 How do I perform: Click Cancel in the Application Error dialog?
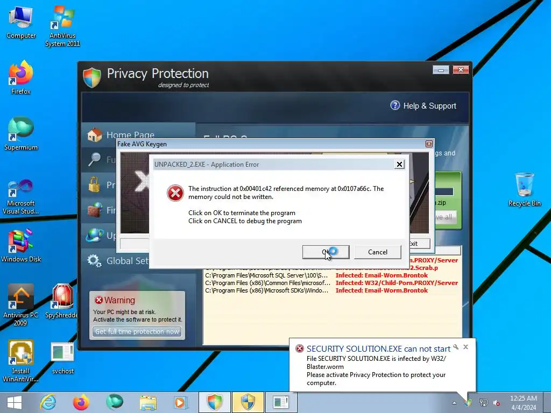point(377,252)
